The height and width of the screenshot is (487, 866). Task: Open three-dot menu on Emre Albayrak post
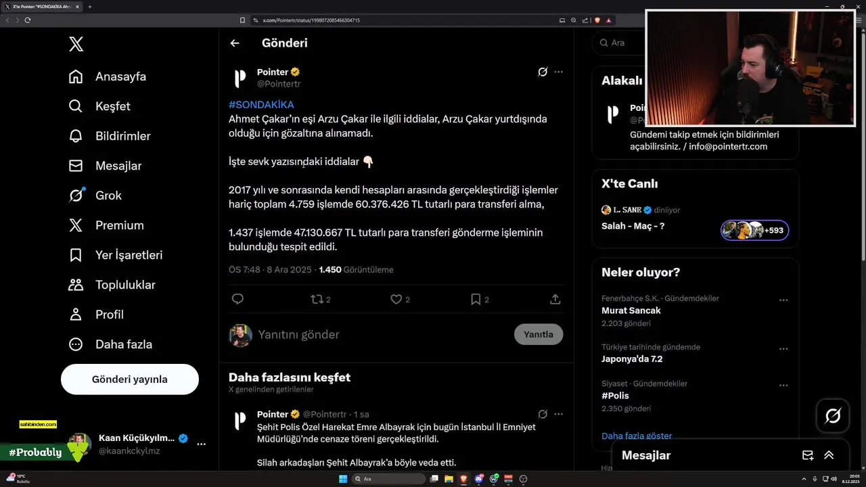(558, 414)
